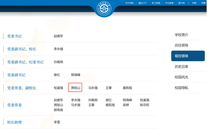Click 周铭山 in the 副校长 row
The height and width of the screenshot is (129, 207).
[x=76, y=88]
